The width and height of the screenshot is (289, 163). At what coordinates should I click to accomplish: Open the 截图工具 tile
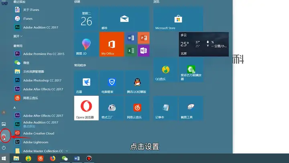[x=191, y=108]
